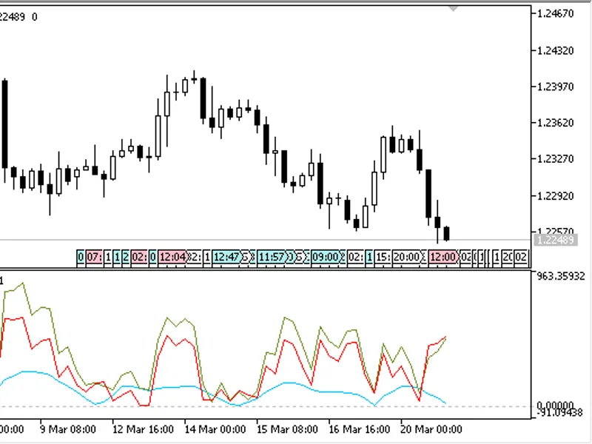Click the last black candlestick on the chart
This screenshot has width=592, height=444.
click(447, 233)
